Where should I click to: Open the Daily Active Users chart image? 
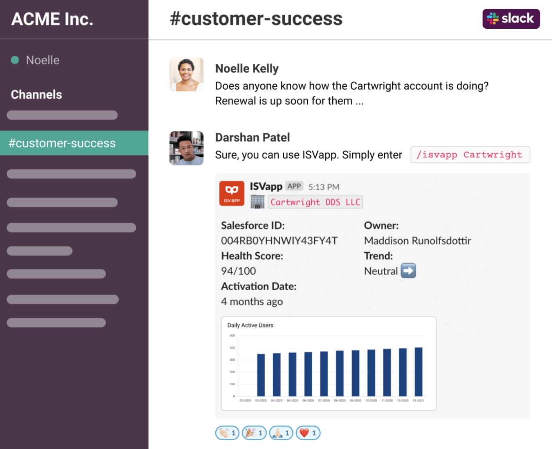tap(329, 364)
